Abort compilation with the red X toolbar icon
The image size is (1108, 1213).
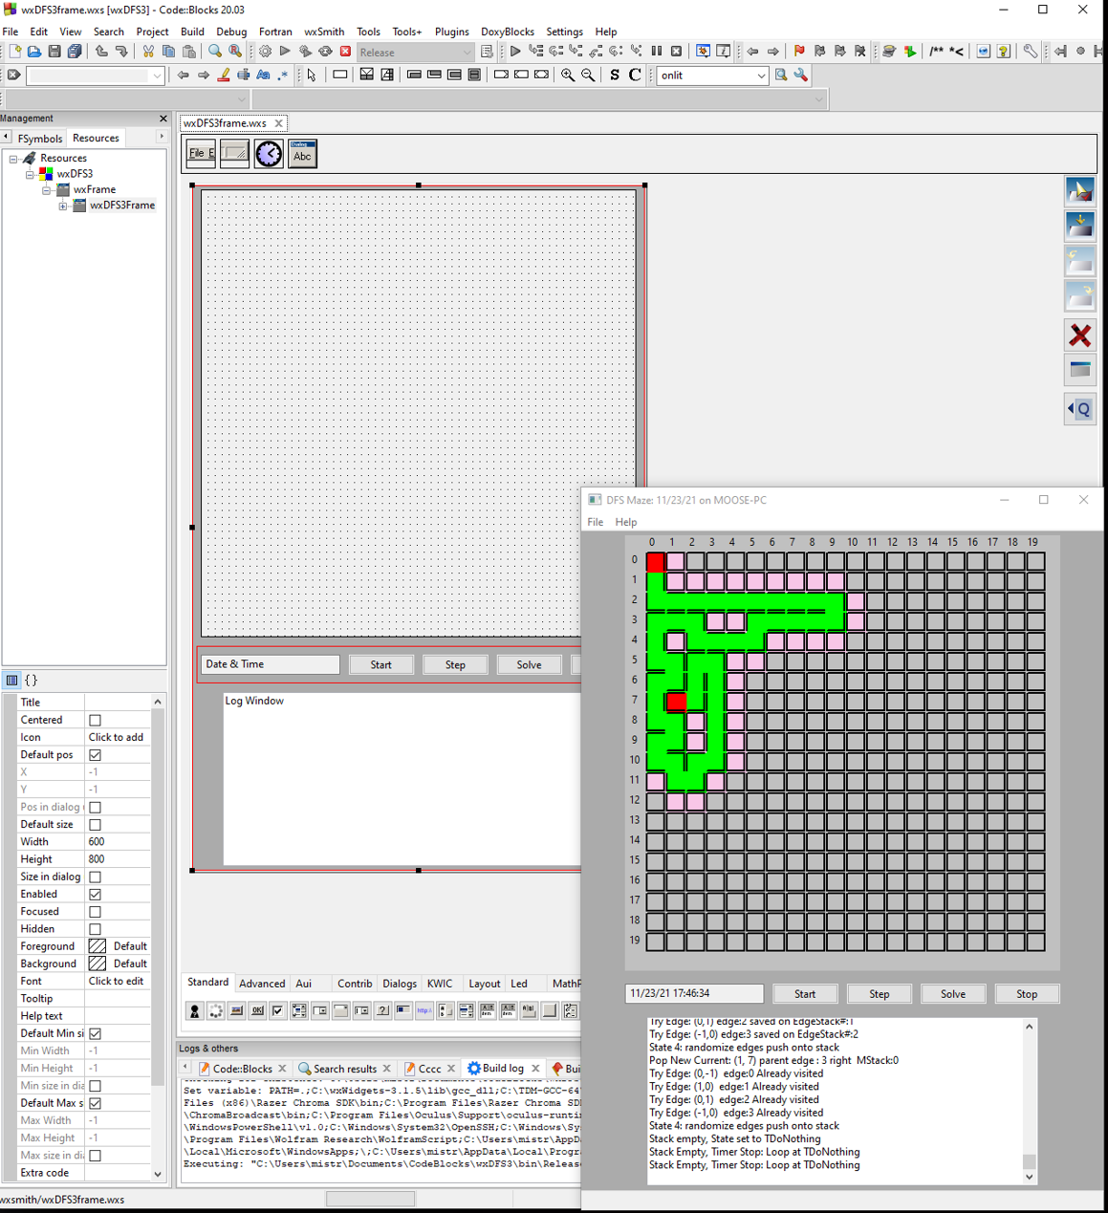346,52
